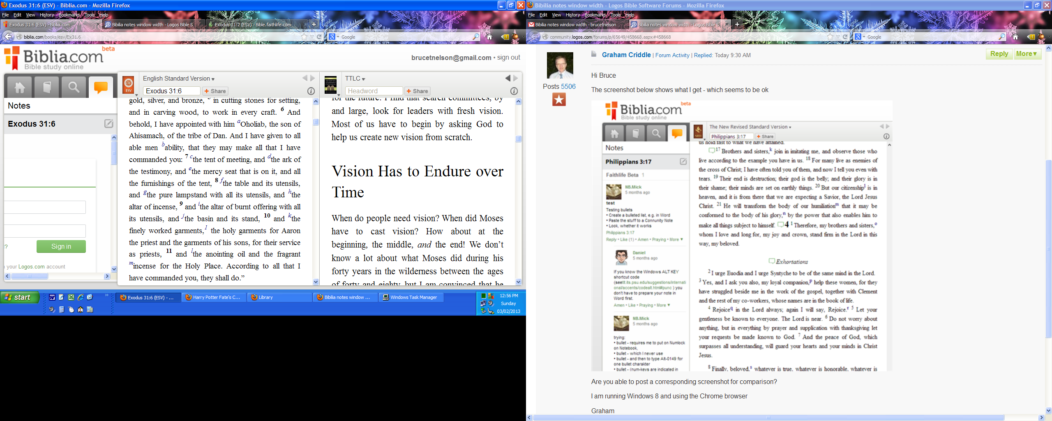Screen dimensions: 1052x421
Task: Open the Biblia search magnifier panel
Action: 74,87
